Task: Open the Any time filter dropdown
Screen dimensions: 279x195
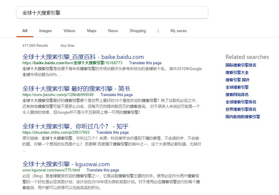Action: click(67, 45)
